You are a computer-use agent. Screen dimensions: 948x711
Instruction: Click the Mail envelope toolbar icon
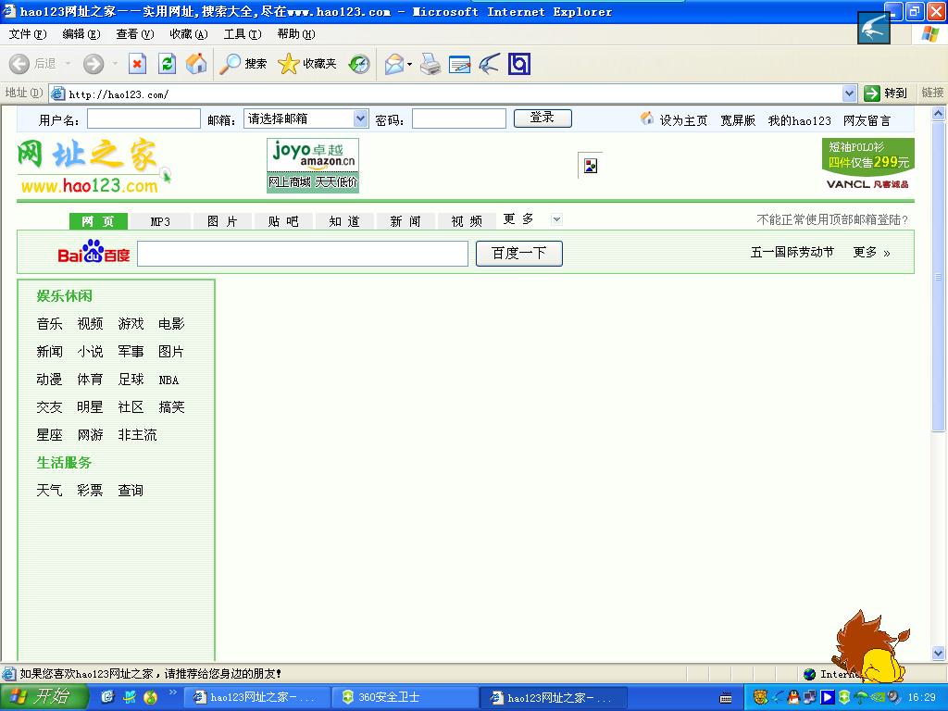(x=394, y=64)
